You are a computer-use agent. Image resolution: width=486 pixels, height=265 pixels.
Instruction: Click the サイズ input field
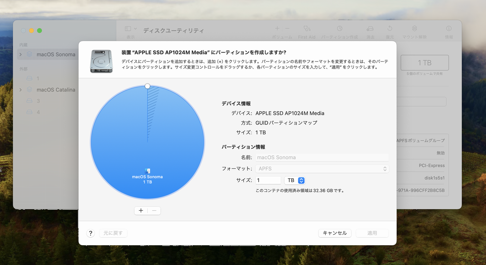point(268,180)
